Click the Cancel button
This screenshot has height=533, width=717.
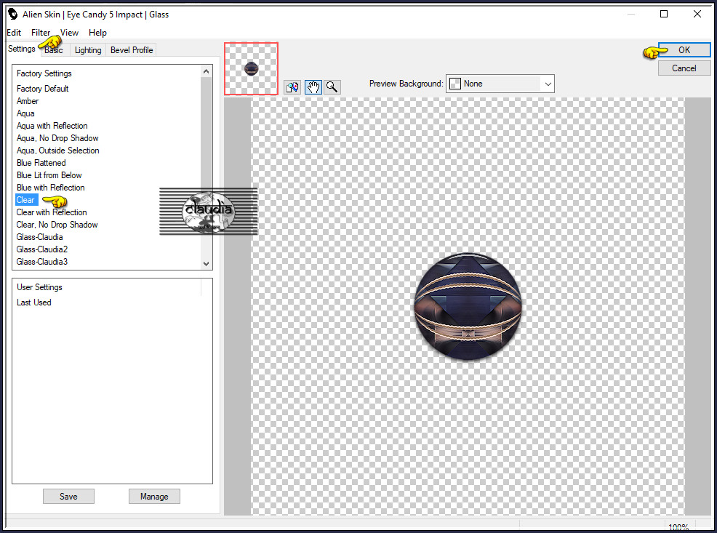pyautogui.click(x=684, y=68)
